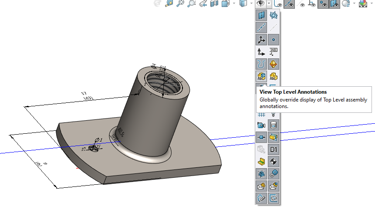Toggle View Points eye icon in toolbar
This screenshot has height=210, width=375.
click(x=323, y=3)
